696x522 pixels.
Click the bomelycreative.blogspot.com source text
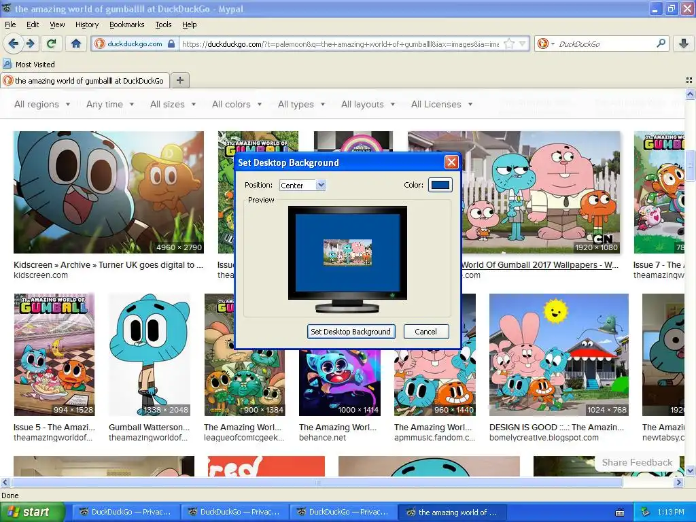coord(544,438)
